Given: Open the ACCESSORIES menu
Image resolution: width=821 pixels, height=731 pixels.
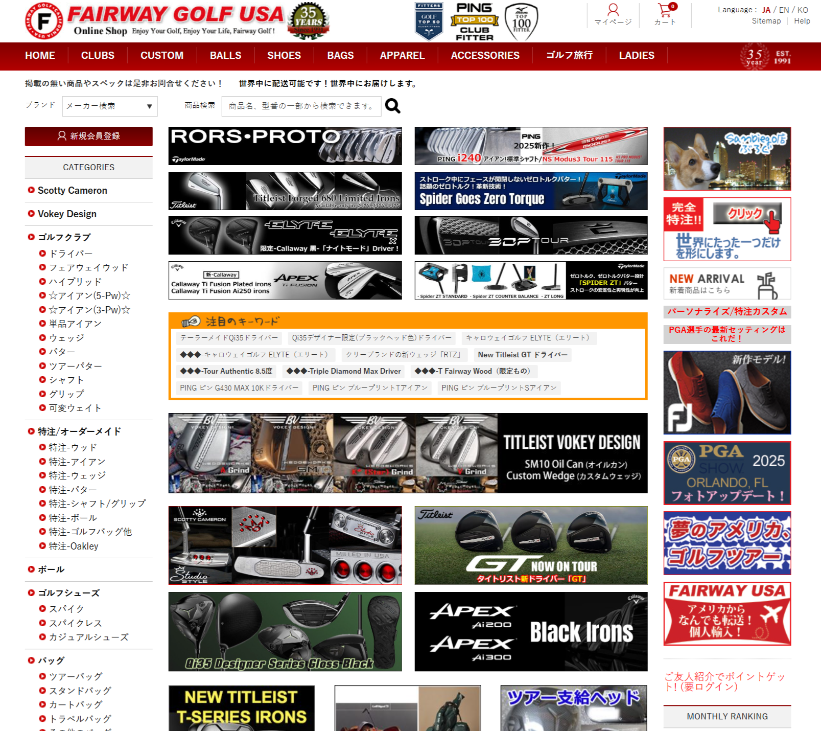Looking at the screenshot, I should pos(485,55).
